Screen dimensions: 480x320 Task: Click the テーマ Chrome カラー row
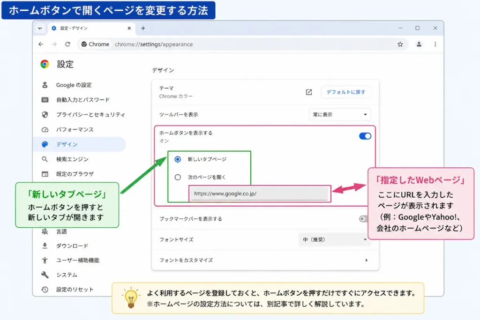point(265,92)
